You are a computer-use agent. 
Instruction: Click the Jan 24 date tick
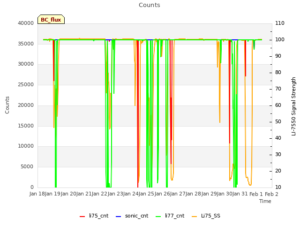tap(131, 194)
